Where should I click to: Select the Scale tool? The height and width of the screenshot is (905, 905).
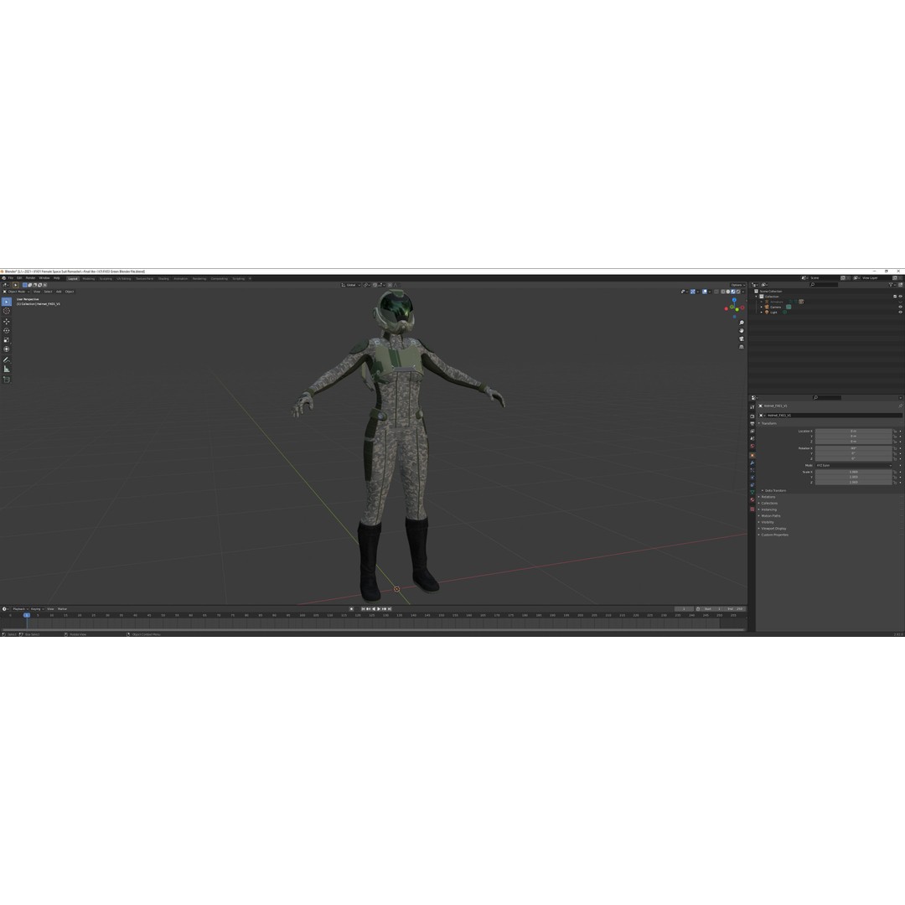[7, 340]
